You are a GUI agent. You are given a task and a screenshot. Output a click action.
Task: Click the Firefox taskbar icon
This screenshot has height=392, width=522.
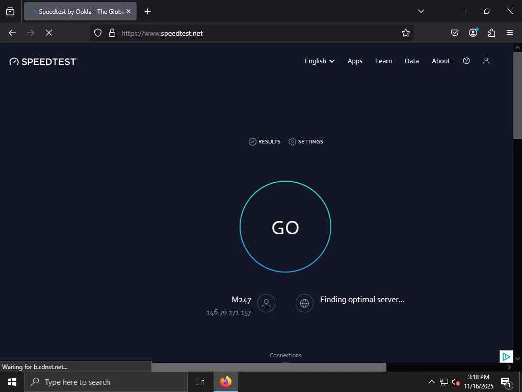click(x=226, y=382)
